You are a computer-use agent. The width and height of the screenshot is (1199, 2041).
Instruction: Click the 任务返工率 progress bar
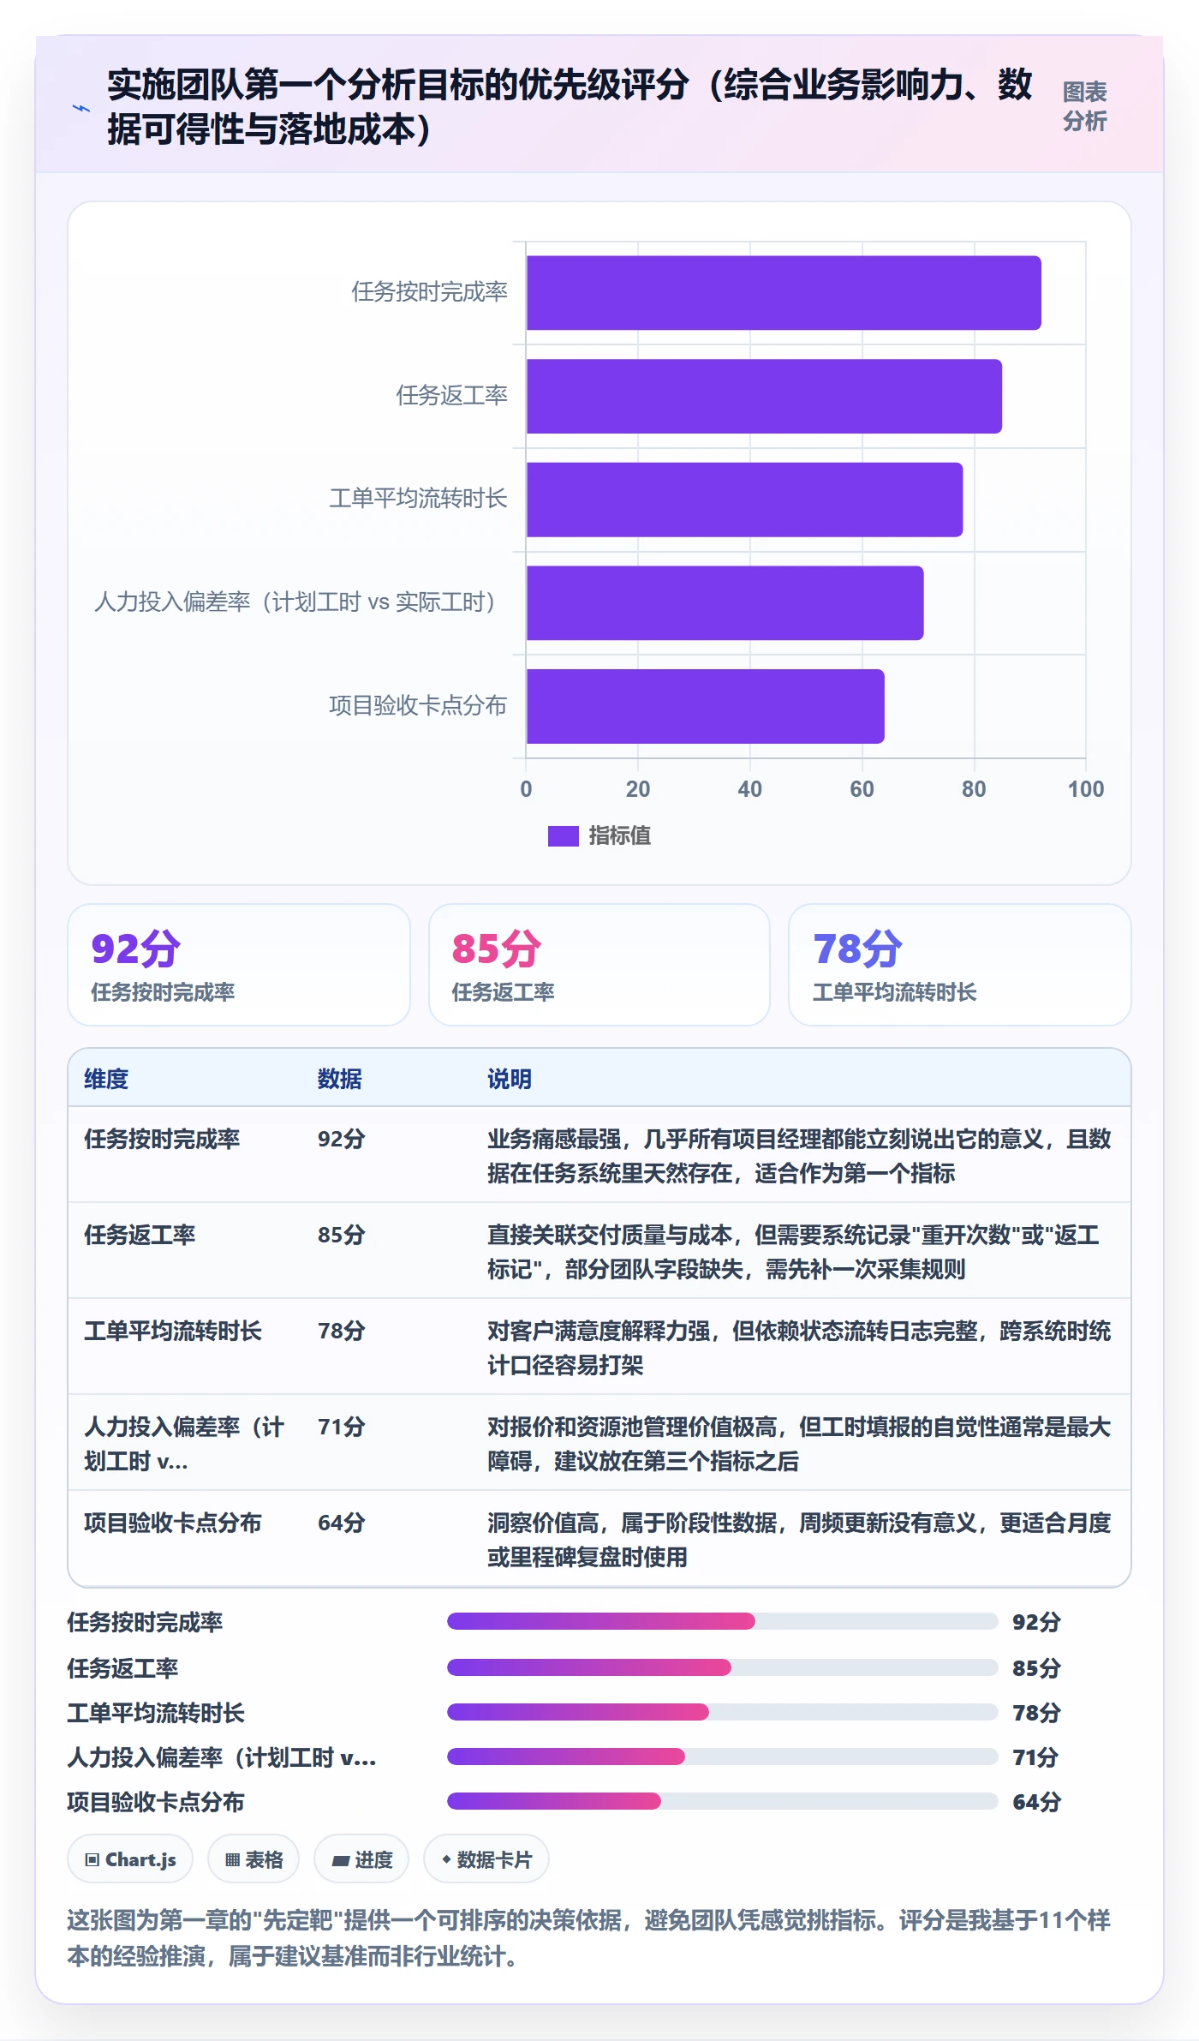point(722,1667)
